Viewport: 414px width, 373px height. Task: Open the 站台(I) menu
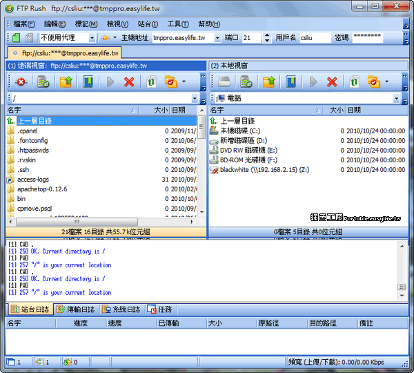point(148,24)
